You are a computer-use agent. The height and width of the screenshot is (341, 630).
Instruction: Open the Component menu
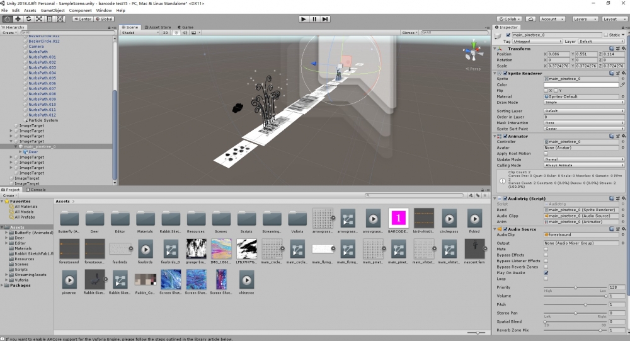[81, 11]
